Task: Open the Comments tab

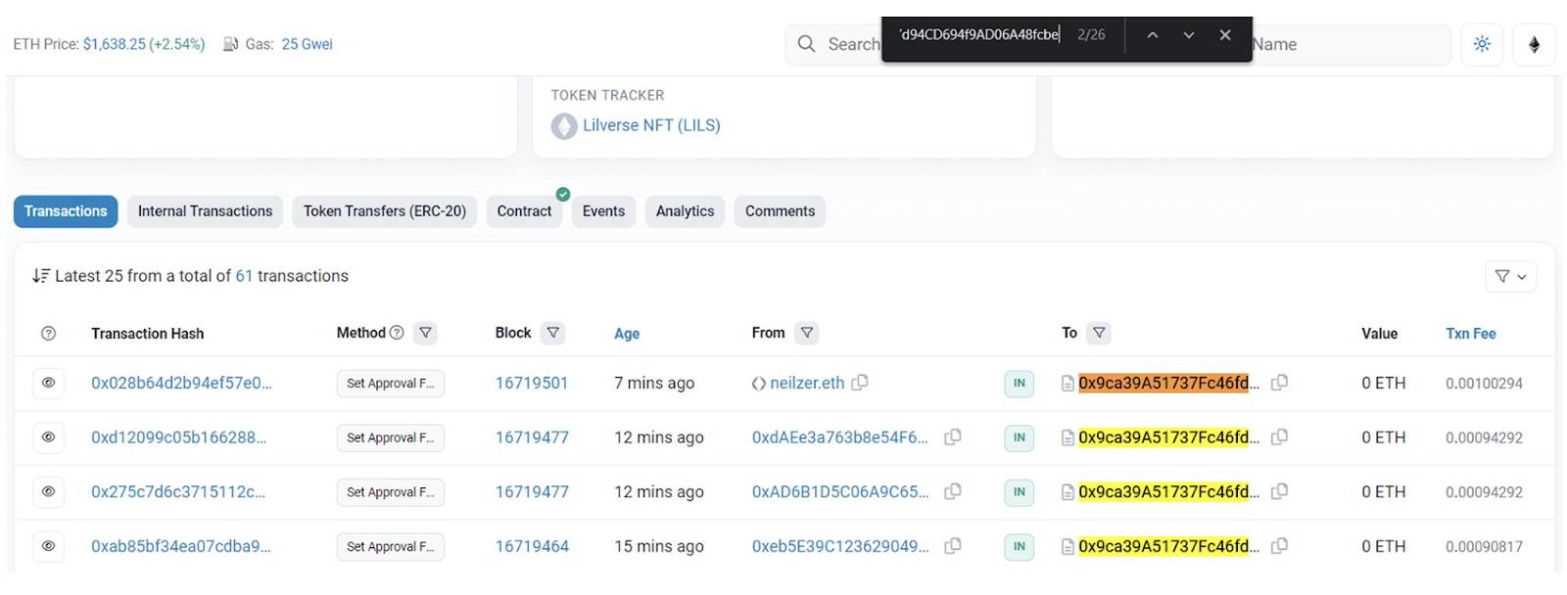Action: click(x=780, y=211)
